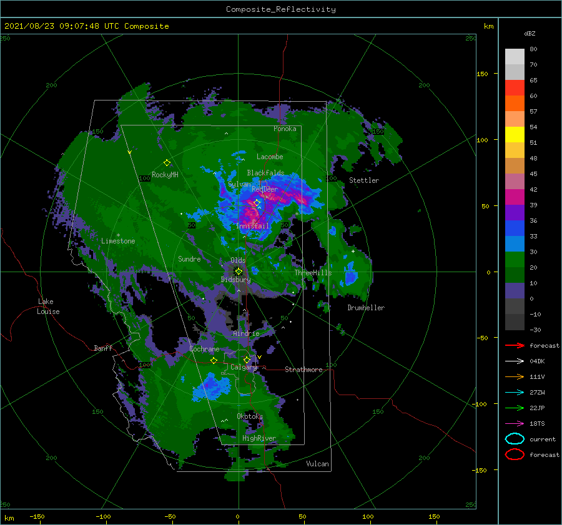The width and height of the screenshot is (562, 525).
Task: Pick the light blue 30-33 dBZ swatch
Action: click(515, 243)
